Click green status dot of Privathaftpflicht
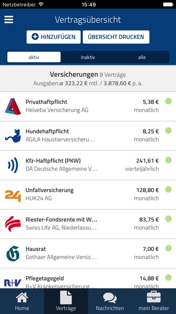 click(168, 101)
